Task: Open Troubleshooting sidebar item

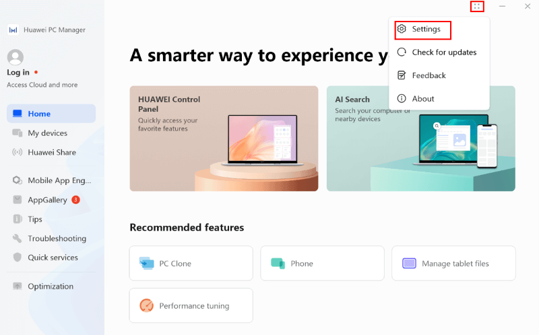Action: [51, 238]
